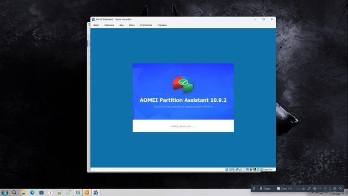Open the Справка menu

point(162,25)
